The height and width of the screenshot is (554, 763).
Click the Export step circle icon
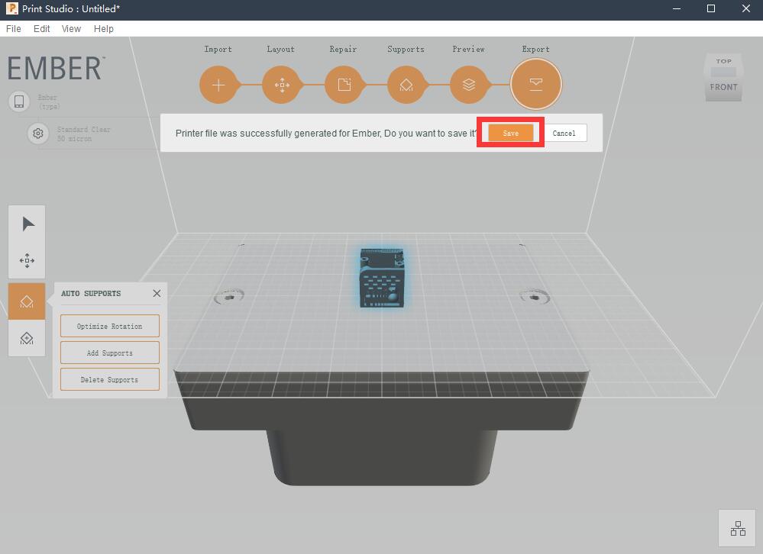(x=535, y=85)
